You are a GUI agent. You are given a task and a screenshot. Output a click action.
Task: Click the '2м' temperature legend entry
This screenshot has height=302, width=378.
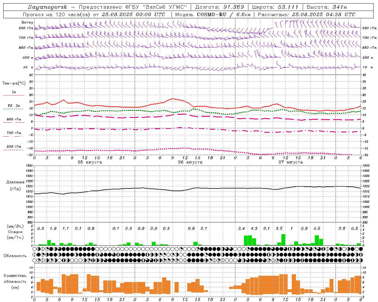pos(14,92)
